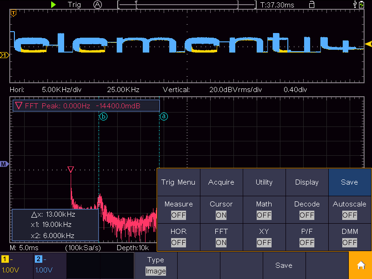Open the Trig Menu
The image size is (372, 279).
(x=179, y=182)
